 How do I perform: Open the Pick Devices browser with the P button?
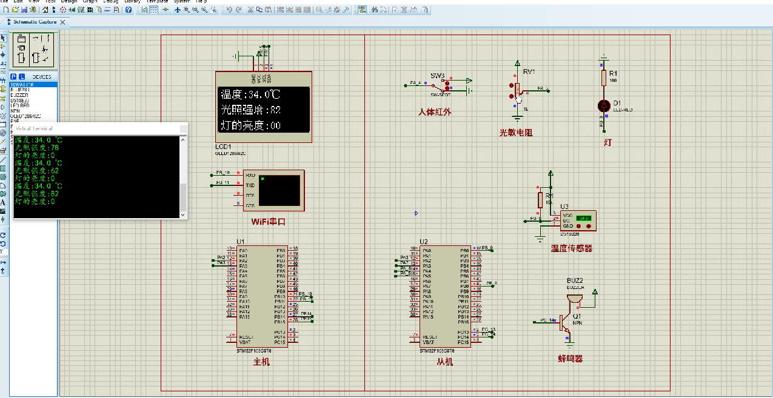[13, 76]
